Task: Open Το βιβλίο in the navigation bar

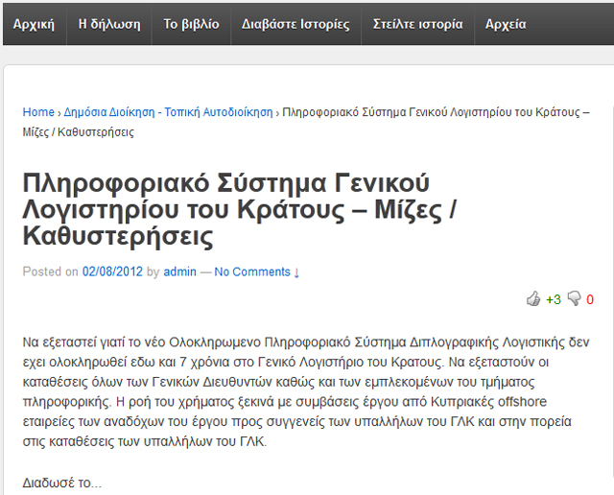Action: tap(191, 23)
